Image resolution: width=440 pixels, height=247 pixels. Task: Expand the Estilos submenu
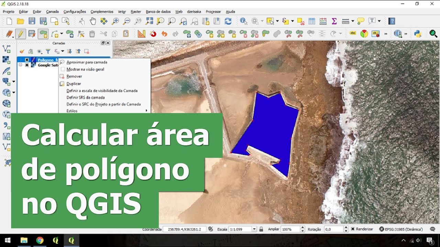[147, 111]
